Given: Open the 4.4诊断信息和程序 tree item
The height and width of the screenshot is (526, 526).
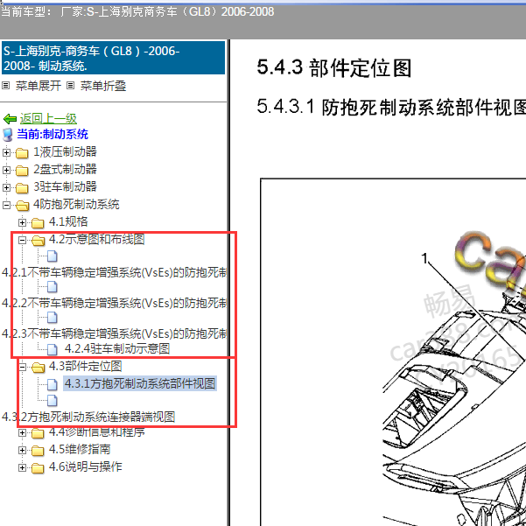Looking at the screenshot, I should tap(96, 432).
